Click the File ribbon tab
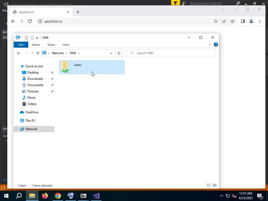268x201 pixels. point(21,45)
